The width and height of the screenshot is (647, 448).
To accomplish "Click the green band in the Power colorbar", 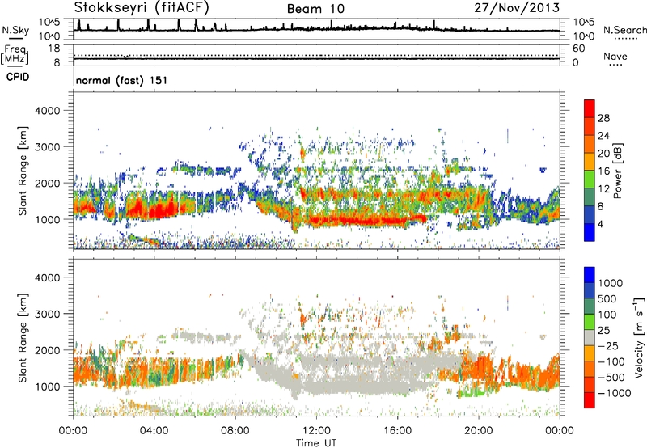I will tap(590, 180).
